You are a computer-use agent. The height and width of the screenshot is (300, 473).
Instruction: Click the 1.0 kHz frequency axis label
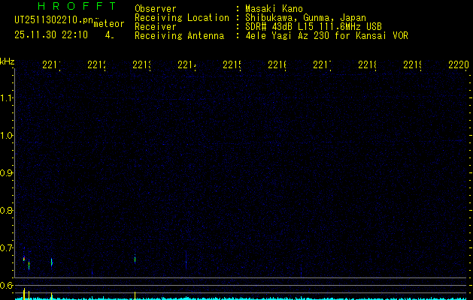(x=6, y=136)
